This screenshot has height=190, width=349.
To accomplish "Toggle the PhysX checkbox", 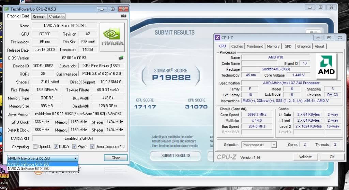I will pyautogui.click(x=74, y=147).
